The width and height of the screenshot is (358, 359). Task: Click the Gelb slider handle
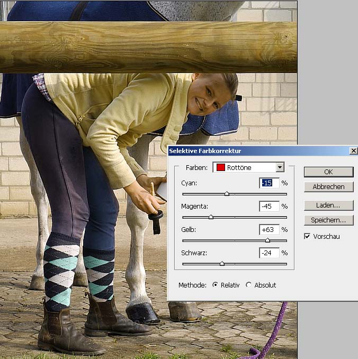[x=267, y=240]
